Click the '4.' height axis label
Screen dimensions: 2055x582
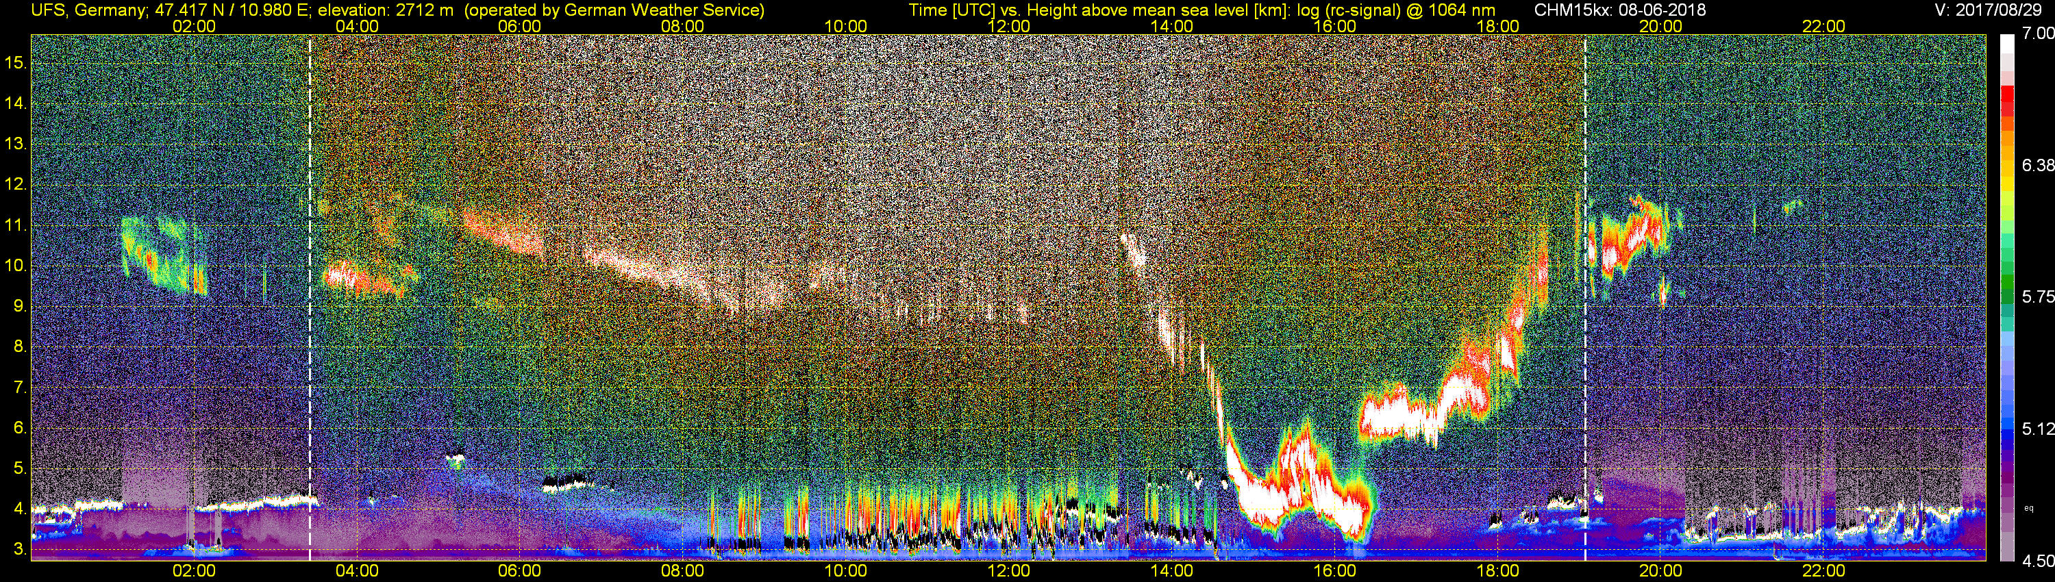coord(21,509)
